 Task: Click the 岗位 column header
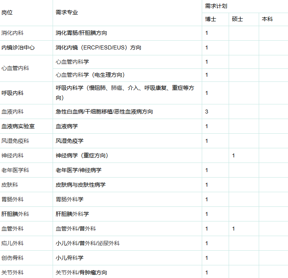click(x=7, y=13)
